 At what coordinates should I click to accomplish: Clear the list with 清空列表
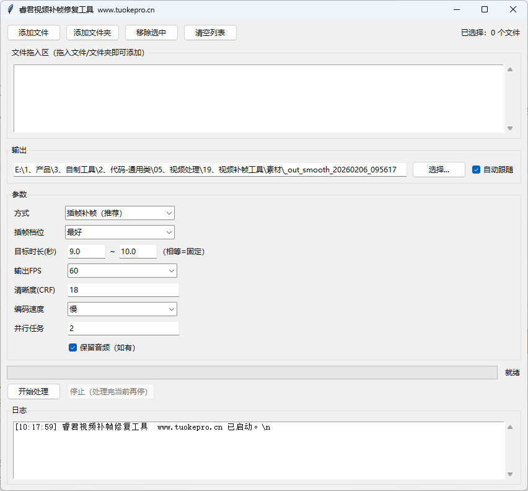[x=210, y=33]
